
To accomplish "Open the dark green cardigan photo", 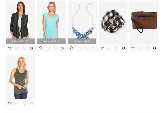I will coord(20,20).
